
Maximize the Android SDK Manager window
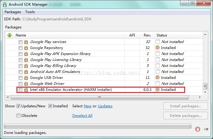click(x=193, y=3)
